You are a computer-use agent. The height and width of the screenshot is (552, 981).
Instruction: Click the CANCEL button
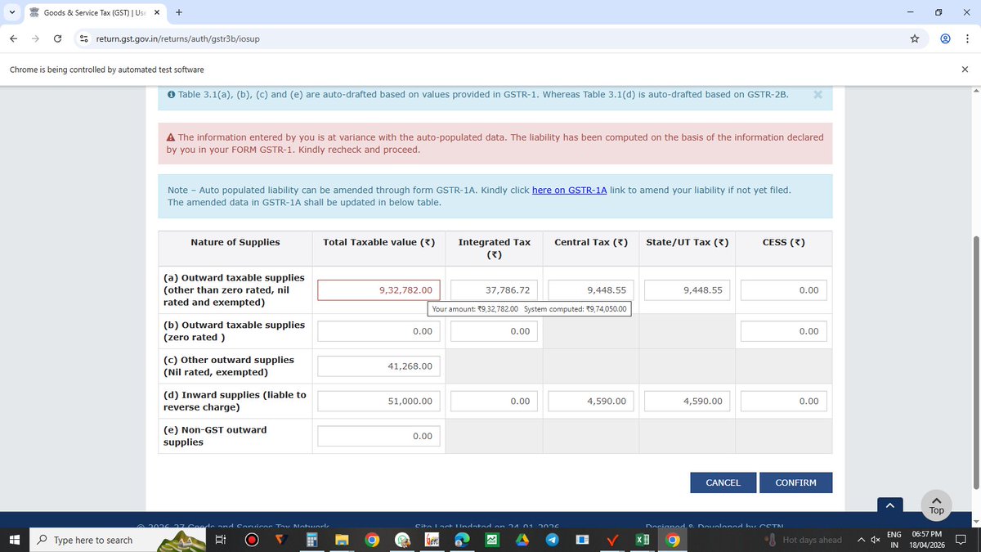(723, 482)
